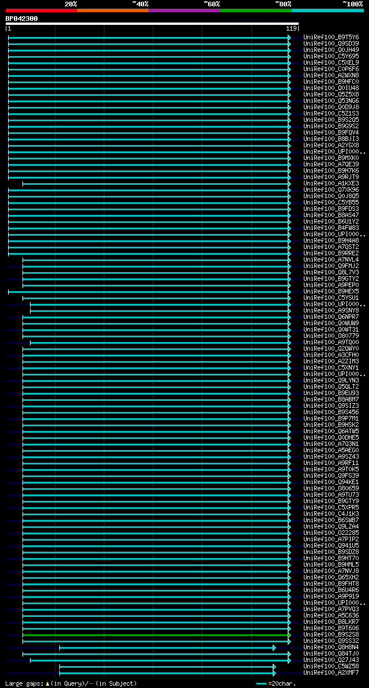Open hit UniRef100_Q9SD39
This screenshot has height=688, width=369.
331,43
